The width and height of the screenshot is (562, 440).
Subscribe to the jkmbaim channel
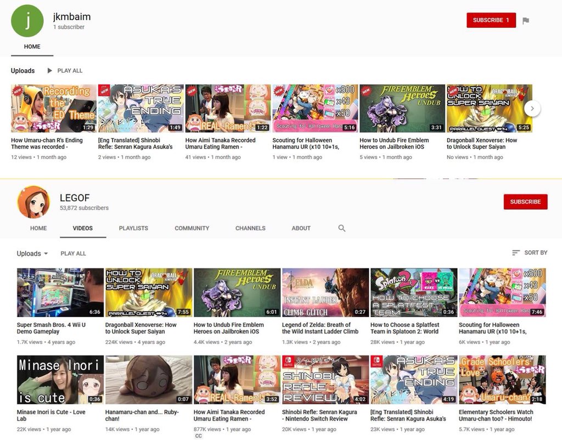(x=491, y=20)
